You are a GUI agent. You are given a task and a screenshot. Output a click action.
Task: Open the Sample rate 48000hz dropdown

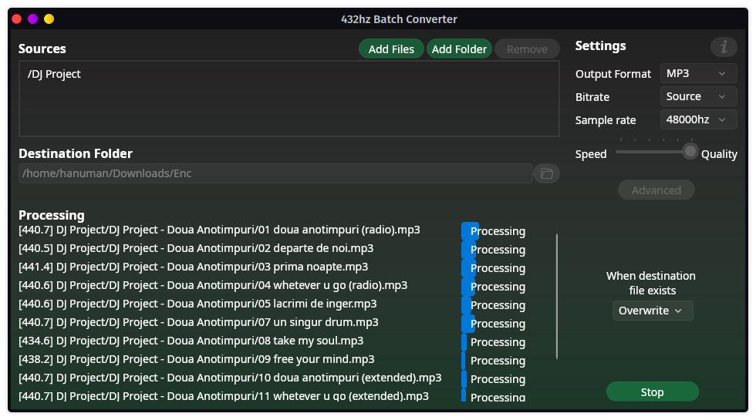698,119
